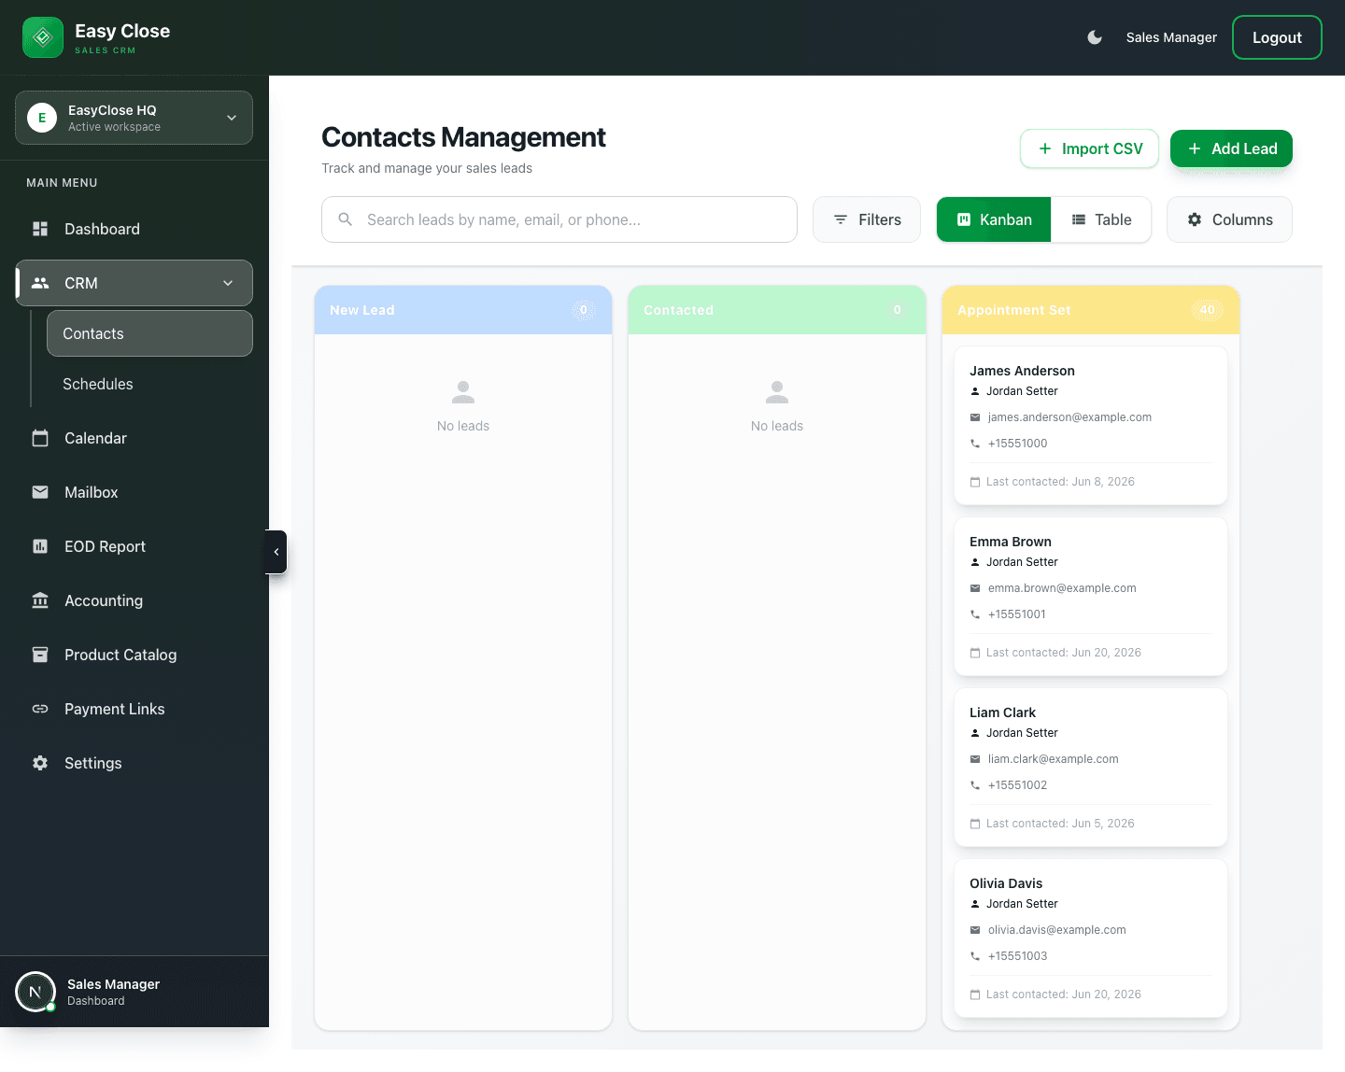Click the EasyClose HQ workspace avatar

pos(42,118)
